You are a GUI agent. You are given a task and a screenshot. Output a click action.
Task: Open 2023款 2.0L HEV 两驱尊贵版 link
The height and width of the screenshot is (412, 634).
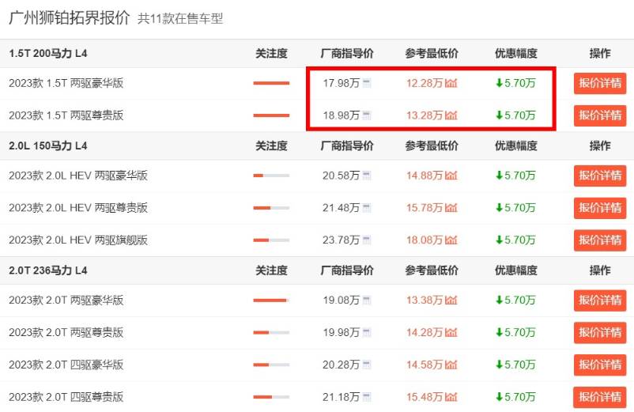[x=78, y=208]
